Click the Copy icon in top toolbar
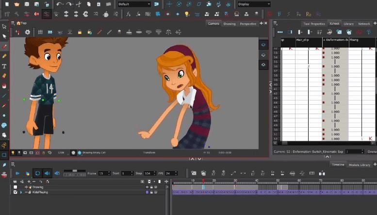 point(89,4)
